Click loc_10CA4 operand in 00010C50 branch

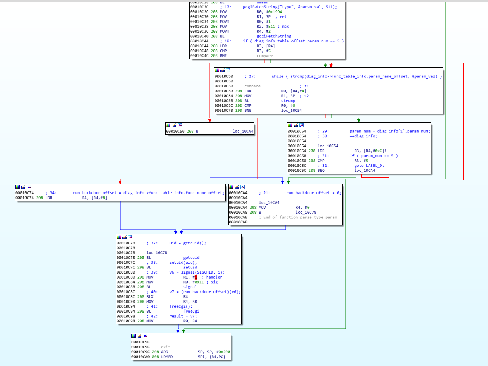coord(243,131)
